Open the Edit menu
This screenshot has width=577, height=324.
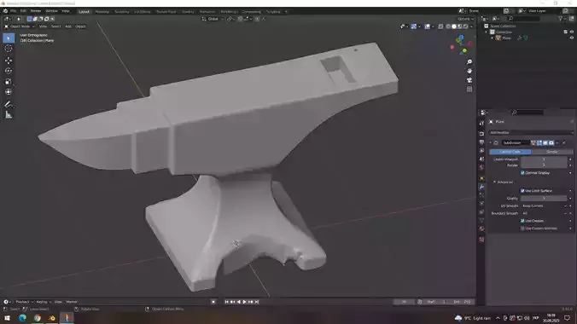23,11
